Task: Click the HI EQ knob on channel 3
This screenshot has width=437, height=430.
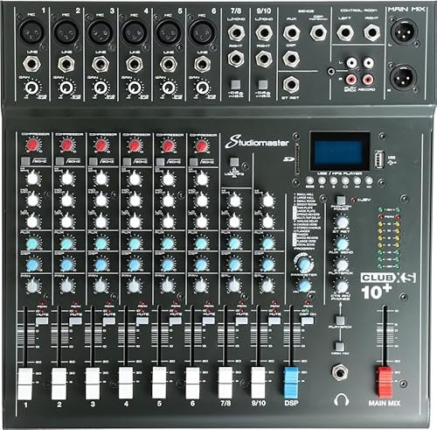Action: (x=101, y=179)
